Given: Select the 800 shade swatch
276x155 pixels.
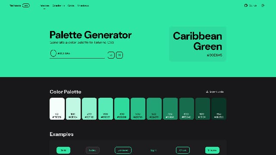Looking at the screenshot, I should click(187, 109).
